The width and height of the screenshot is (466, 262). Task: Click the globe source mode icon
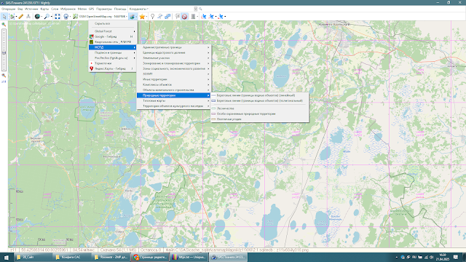(x=37, y=17)
